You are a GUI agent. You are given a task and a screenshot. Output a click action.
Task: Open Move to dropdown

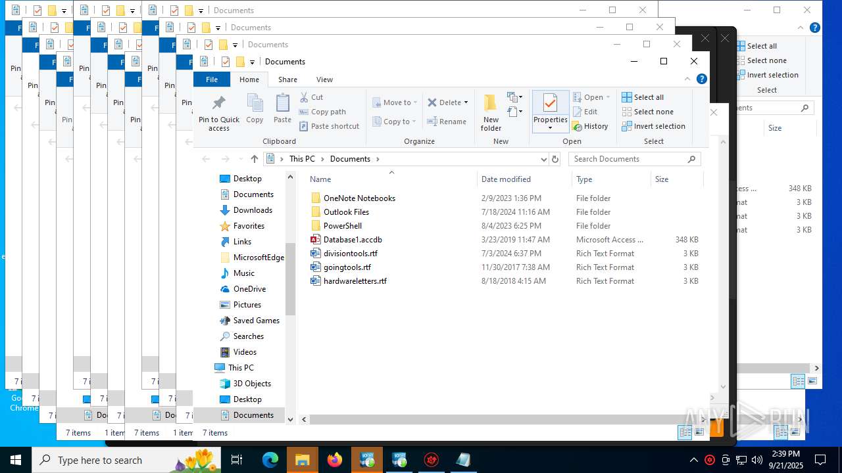(x=395, y=102)
